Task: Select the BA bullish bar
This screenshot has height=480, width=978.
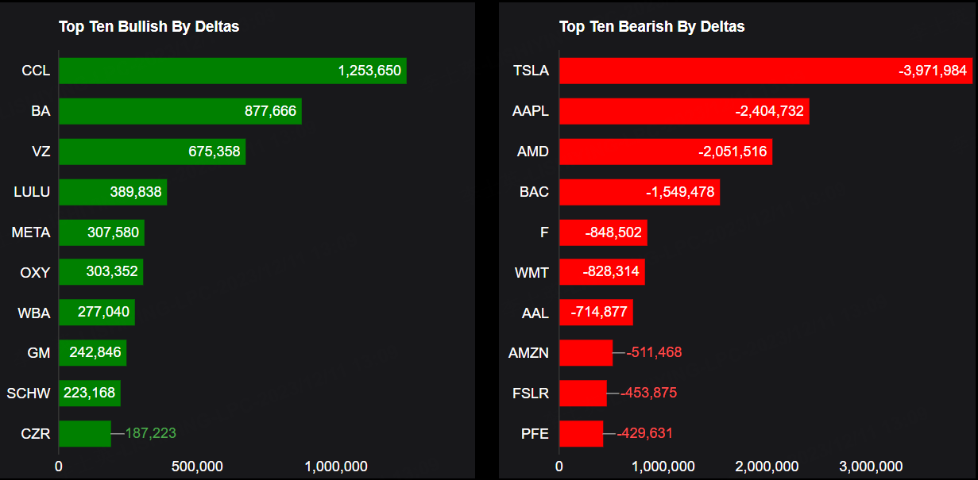Action: (180, 111)
